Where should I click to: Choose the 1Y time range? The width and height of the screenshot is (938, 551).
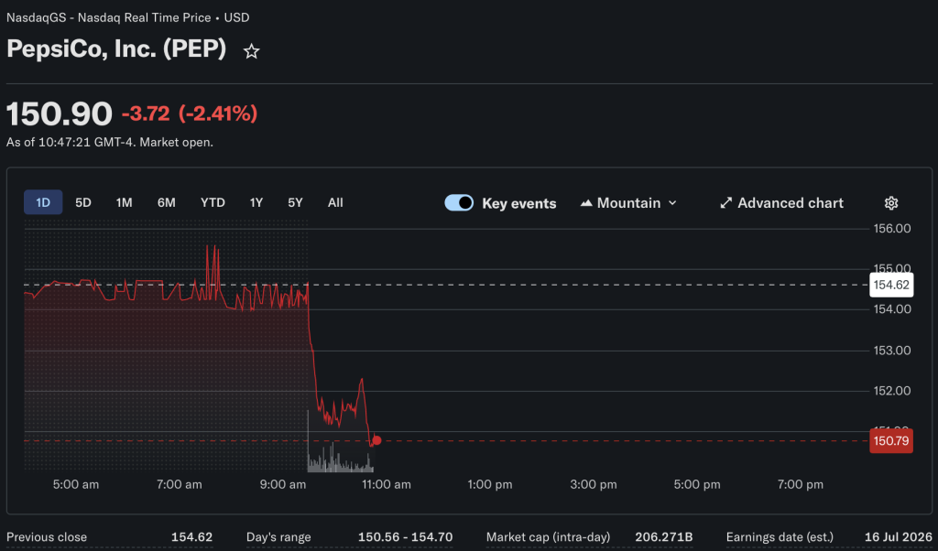tap(256, 202)
